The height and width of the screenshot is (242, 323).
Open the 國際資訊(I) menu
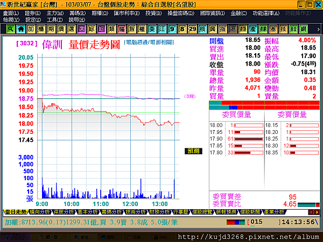click(213, 13)
